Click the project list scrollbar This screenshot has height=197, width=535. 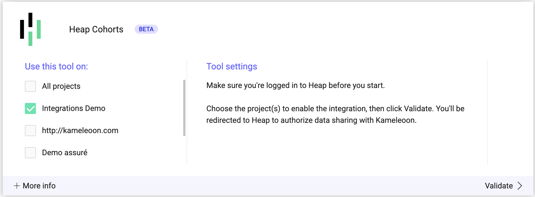184,108
